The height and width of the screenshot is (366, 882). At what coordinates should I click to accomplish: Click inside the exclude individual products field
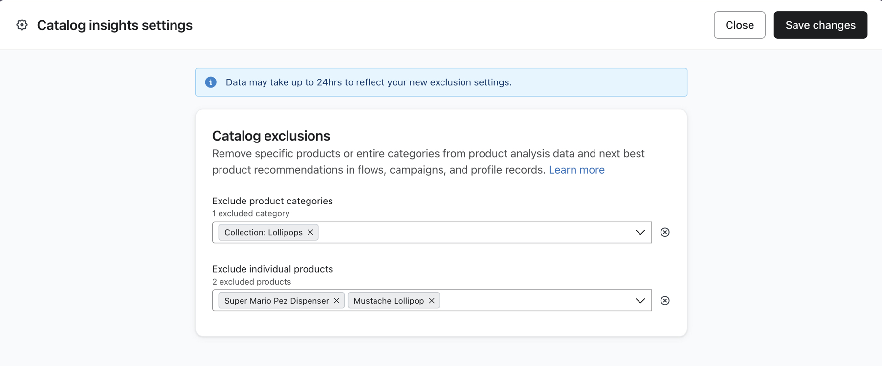[x=533, y=301]
